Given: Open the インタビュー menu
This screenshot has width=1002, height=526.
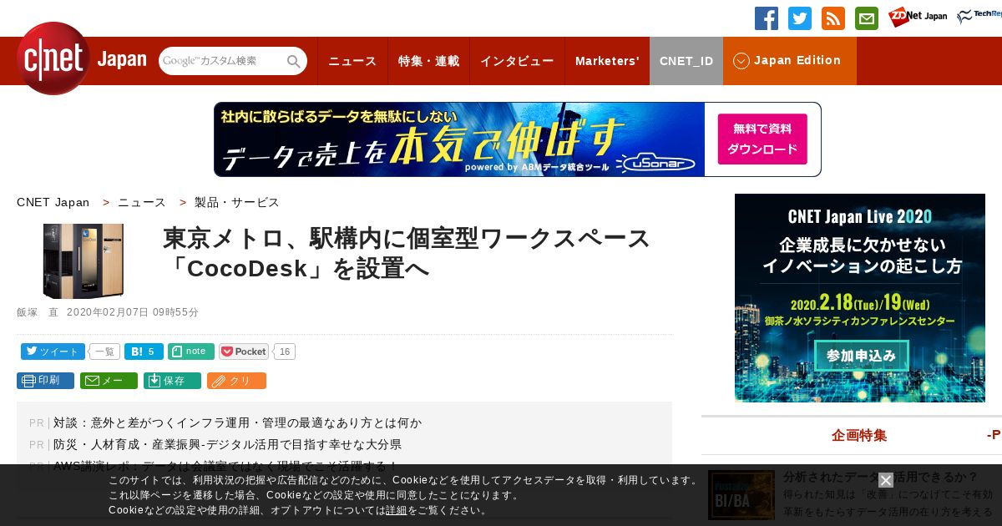Looking at the screenshot, I should click(x=517, y=61).
